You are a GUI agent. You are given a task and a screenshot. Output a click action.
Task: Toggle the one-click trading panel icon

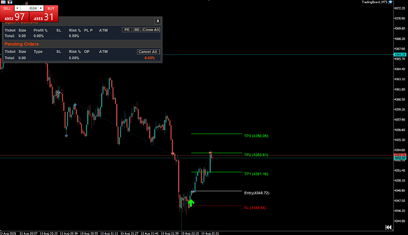3,2
